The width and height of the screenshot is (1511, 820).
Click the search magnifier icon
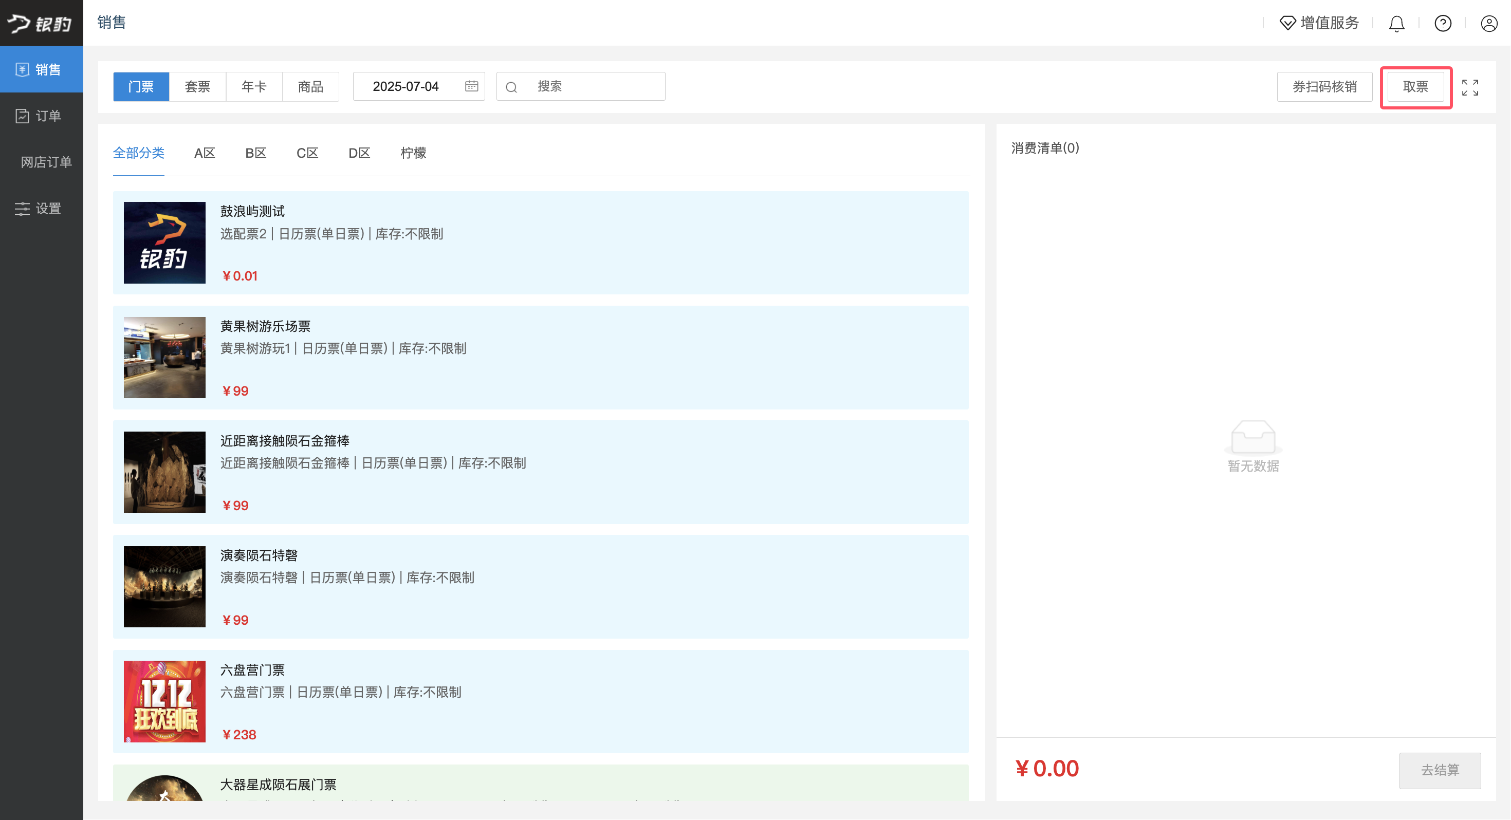[x=511, y=87]
